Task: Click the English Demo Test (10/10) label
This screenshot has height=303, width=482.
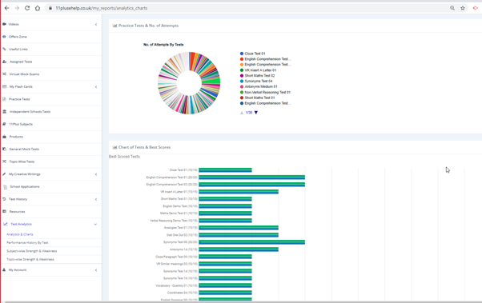Action: pos(180,206)
